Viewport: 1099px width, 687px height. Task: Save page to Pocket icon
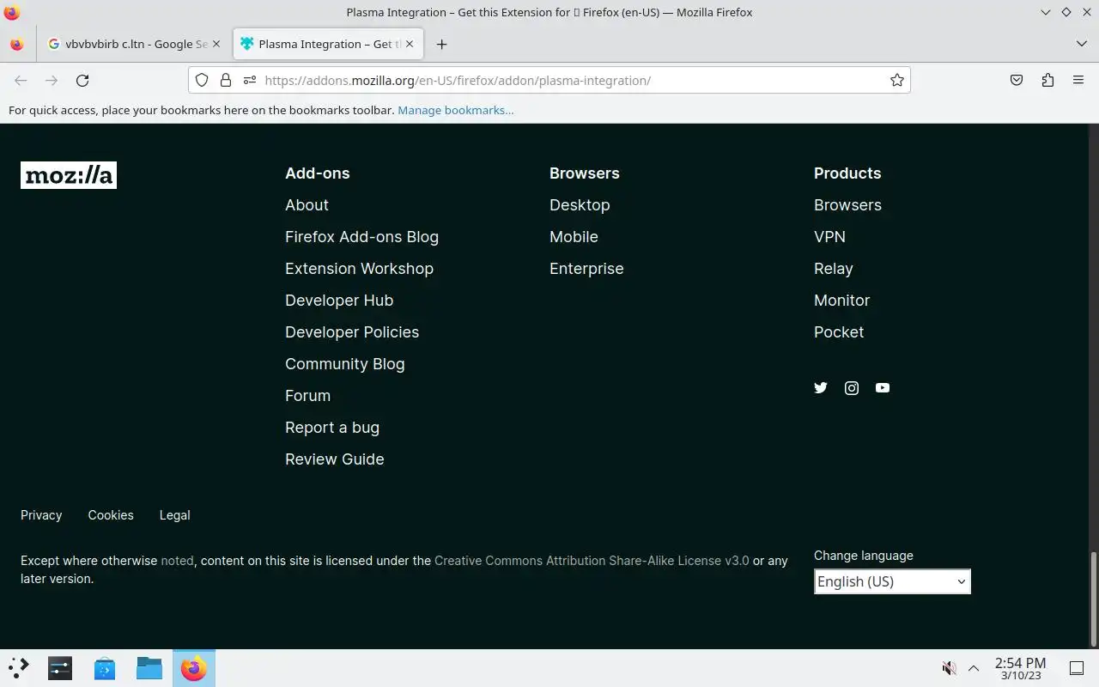1017,80
